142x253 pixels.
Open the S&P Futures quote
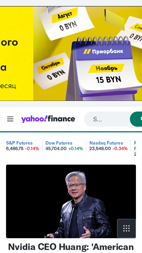click(19, 143)
